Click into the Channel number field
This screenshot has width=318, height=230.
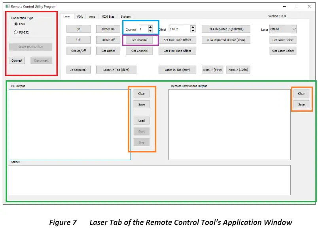tap(144, 29)
